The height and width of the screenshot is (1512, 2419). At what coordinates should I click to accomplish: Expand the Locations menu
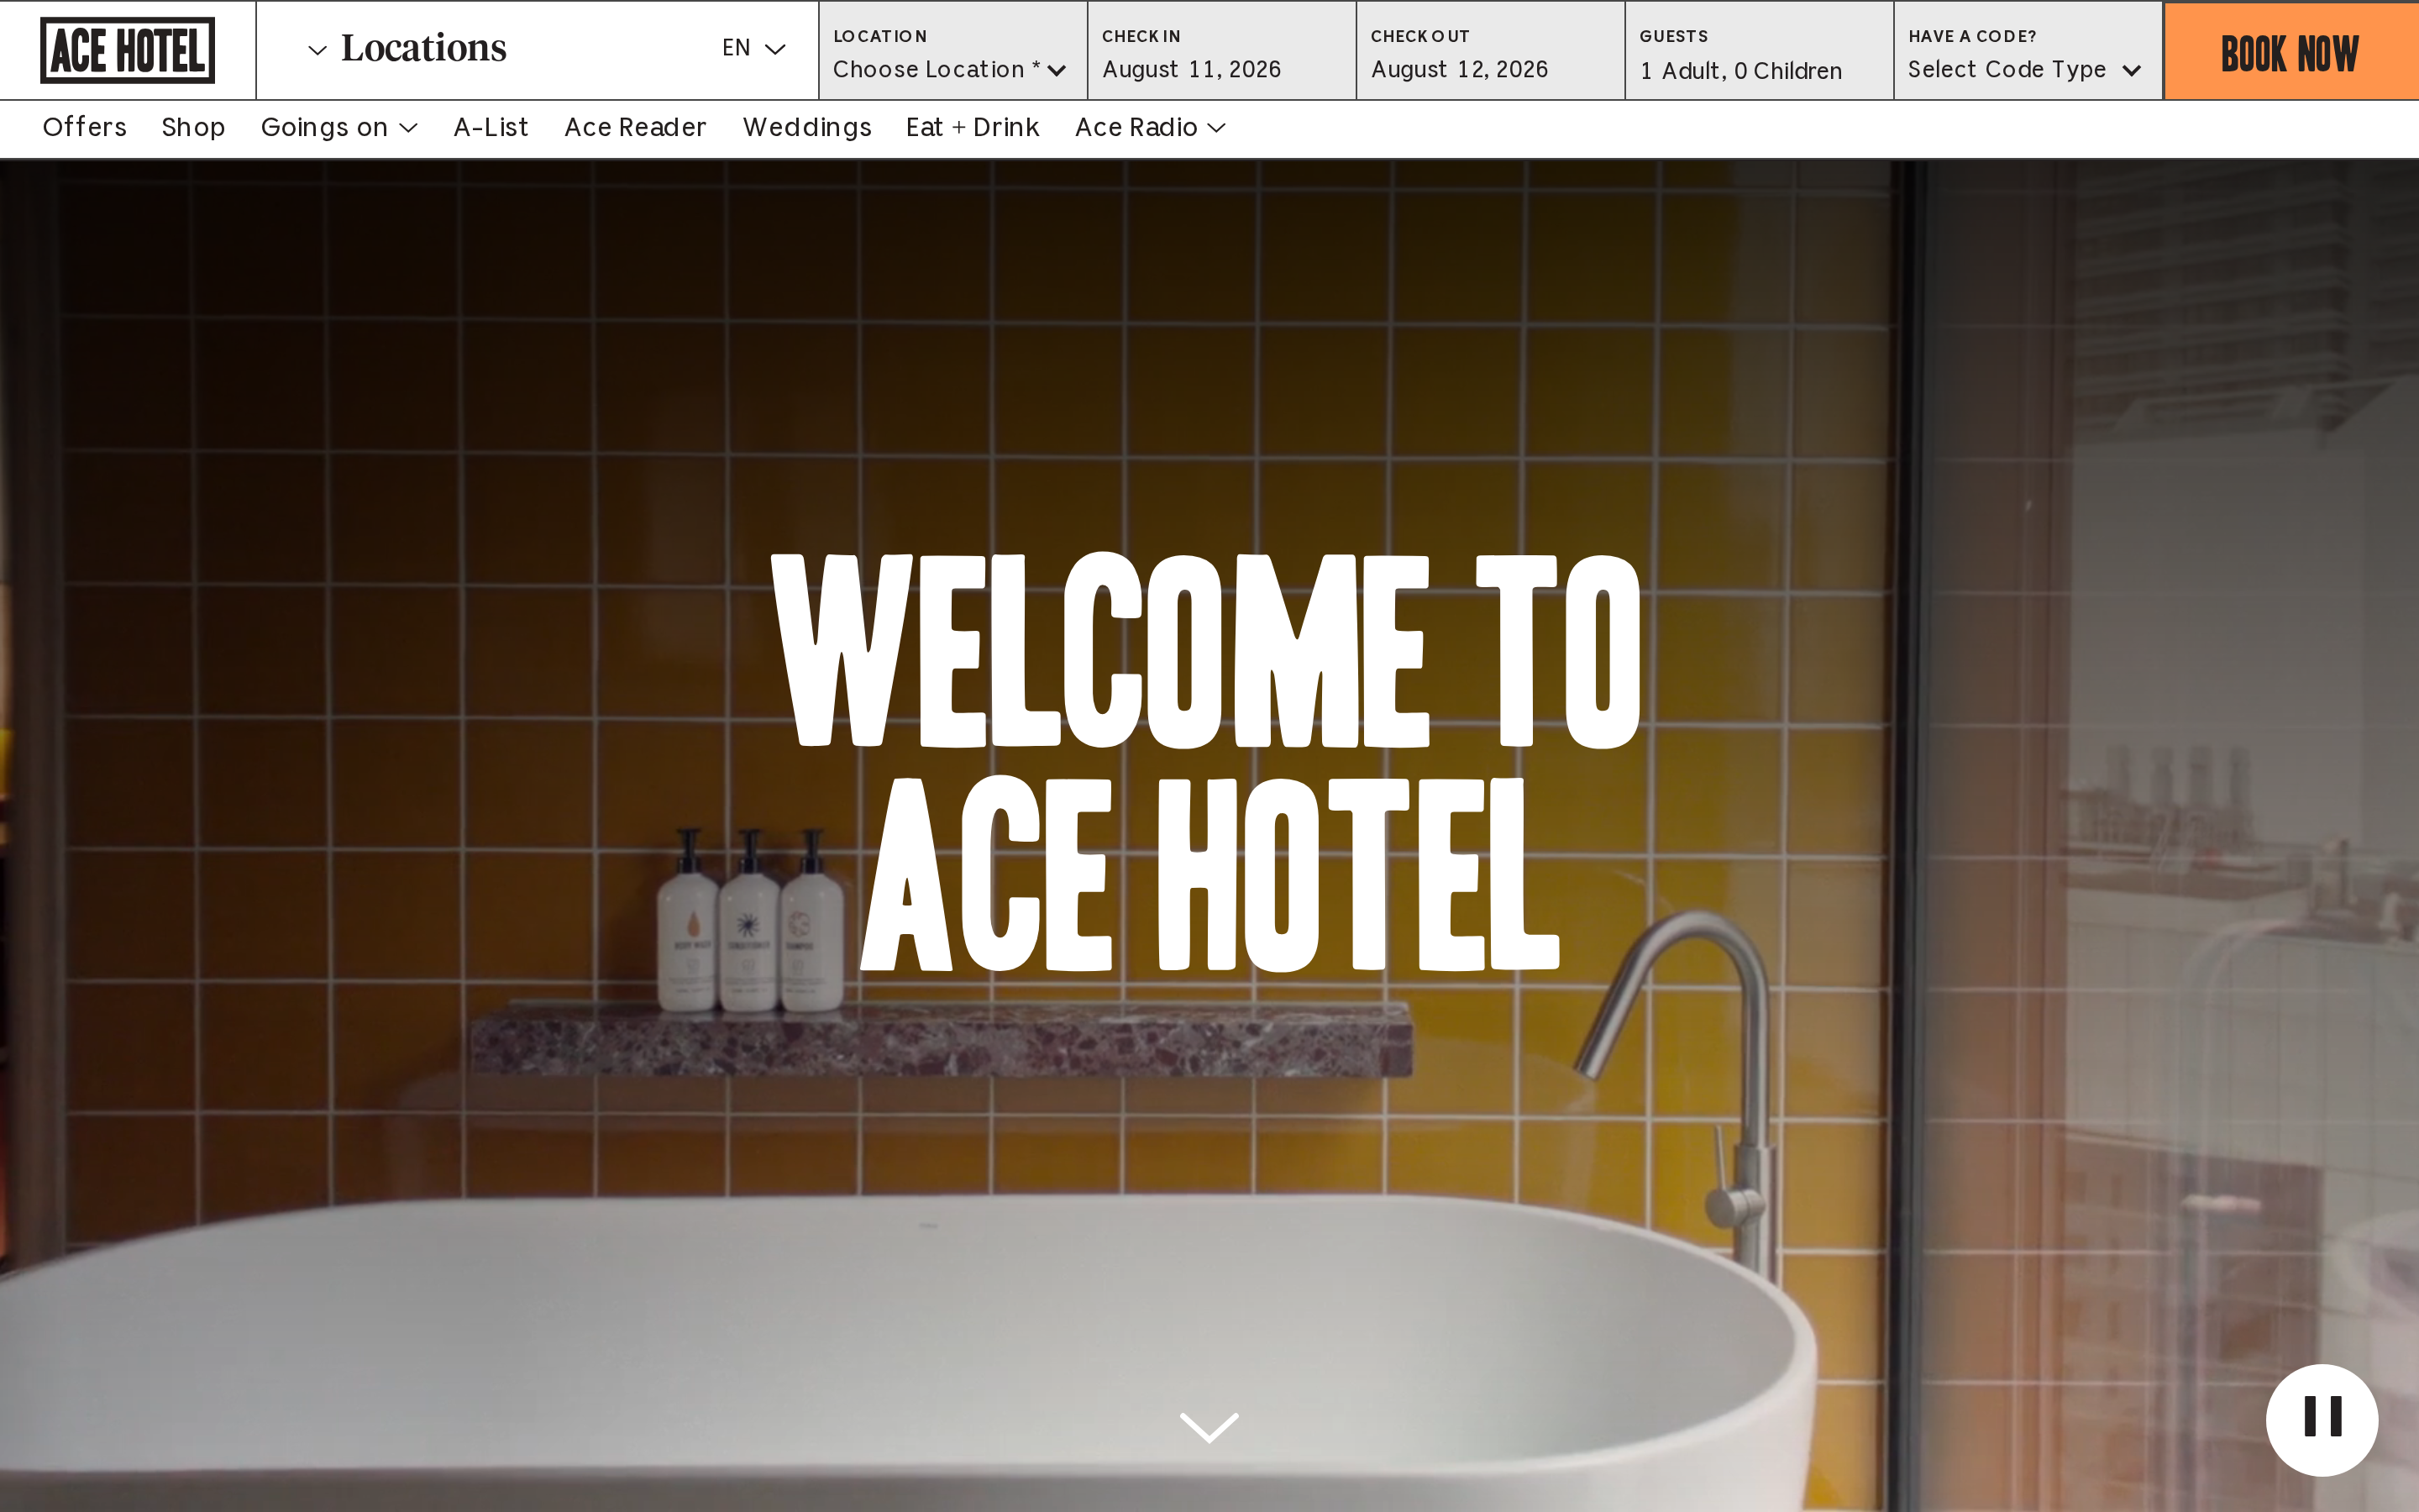[x=407, y=48]
